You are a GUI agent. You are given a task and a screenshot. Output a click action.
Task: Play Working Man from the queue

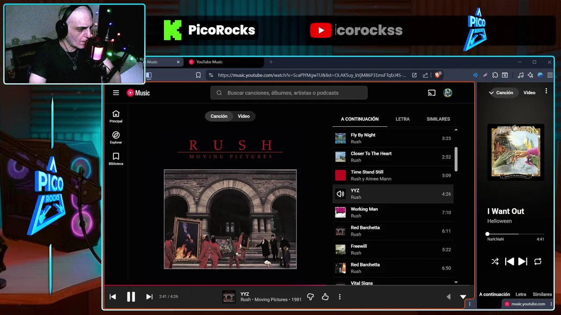click(x=393, y=212)
